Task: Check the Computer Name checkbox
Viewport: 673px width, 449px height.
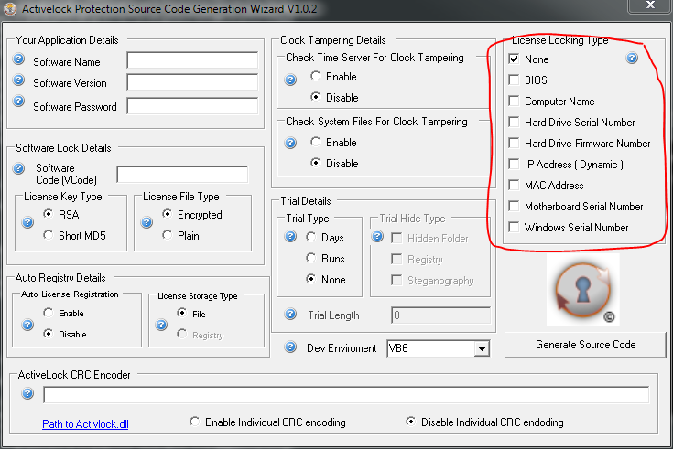Action: click(514, 101)
